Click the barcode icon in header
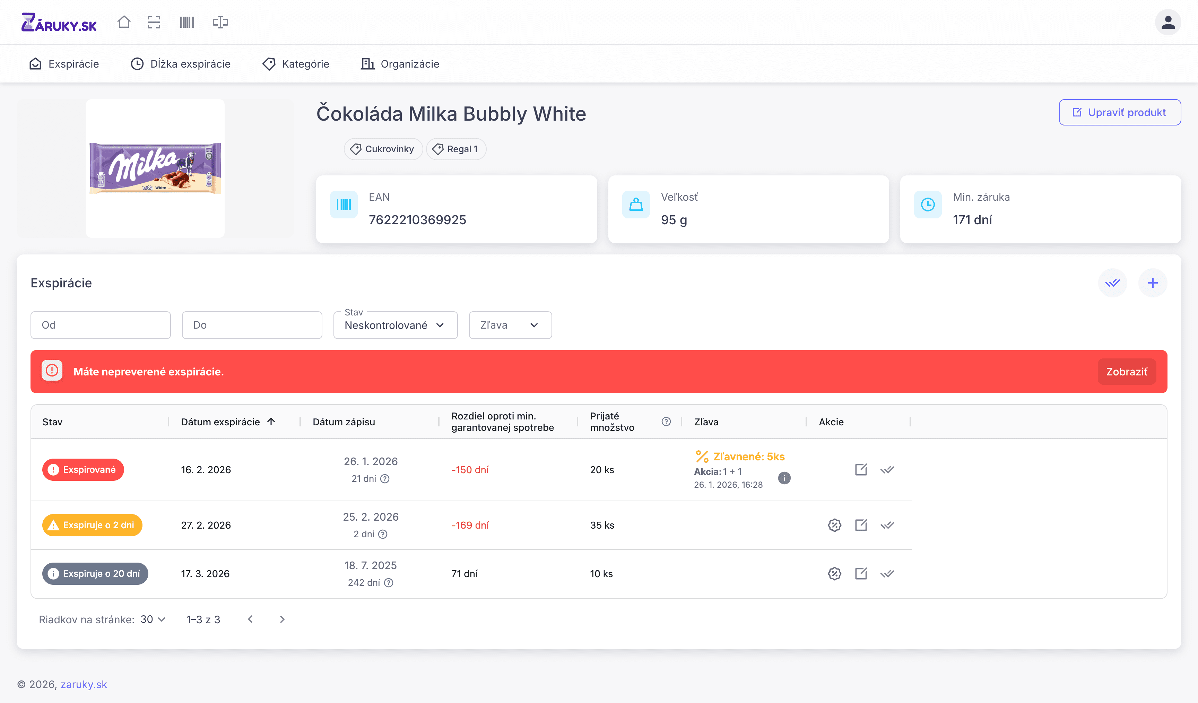 (x=187, y=22)
